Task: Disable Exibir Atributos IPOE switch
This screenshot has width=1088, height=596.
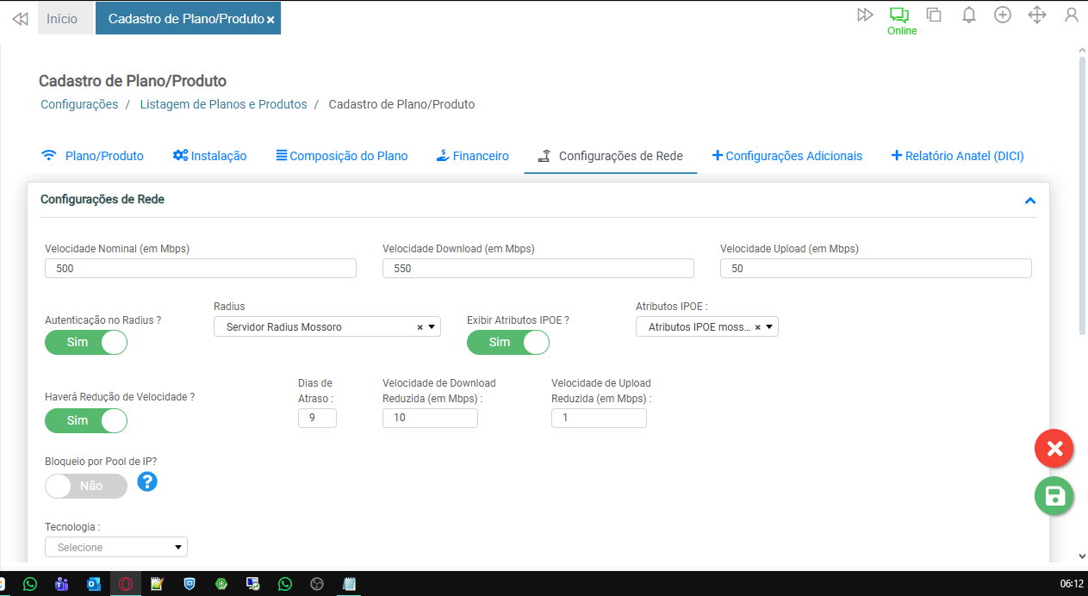Action: [508, 342]
